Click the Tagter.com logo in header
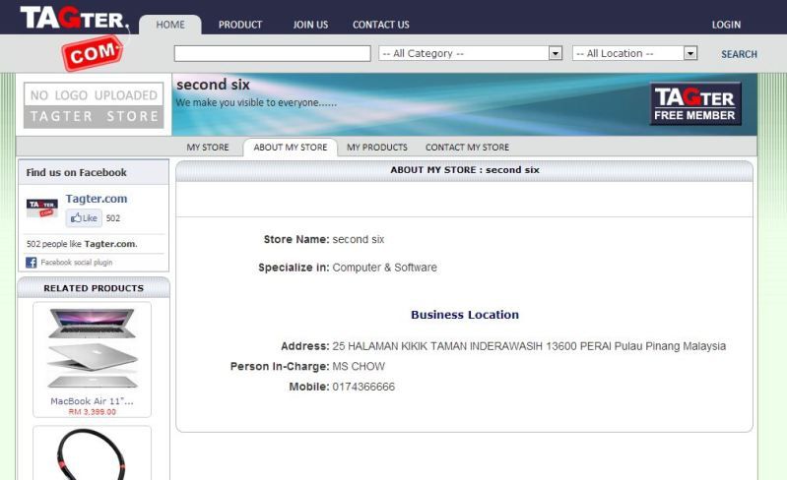Viewport: 787px width, 480px height. [75, 35]
